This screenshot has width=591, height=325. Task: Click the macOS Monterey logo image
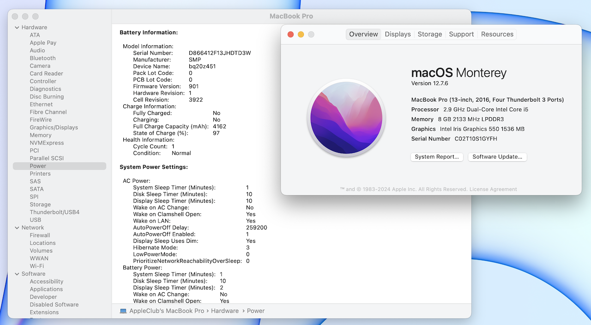tap(346, 118)
